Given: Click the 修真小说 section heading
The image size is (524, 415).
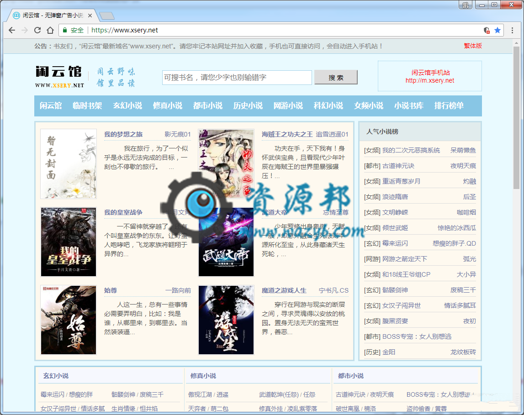Looking at the screenshot, I should (x=203, y=376).
